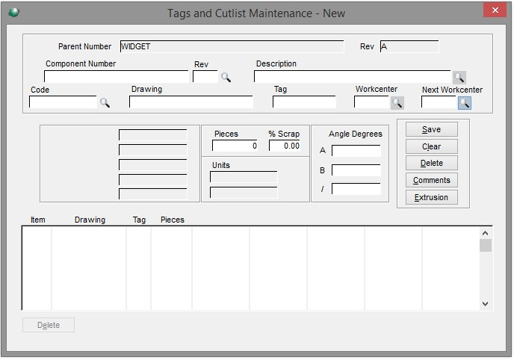Viewport: 514px width, 360px height.
Task: Focus the Workcenter input field
Action: click(372, 102)
